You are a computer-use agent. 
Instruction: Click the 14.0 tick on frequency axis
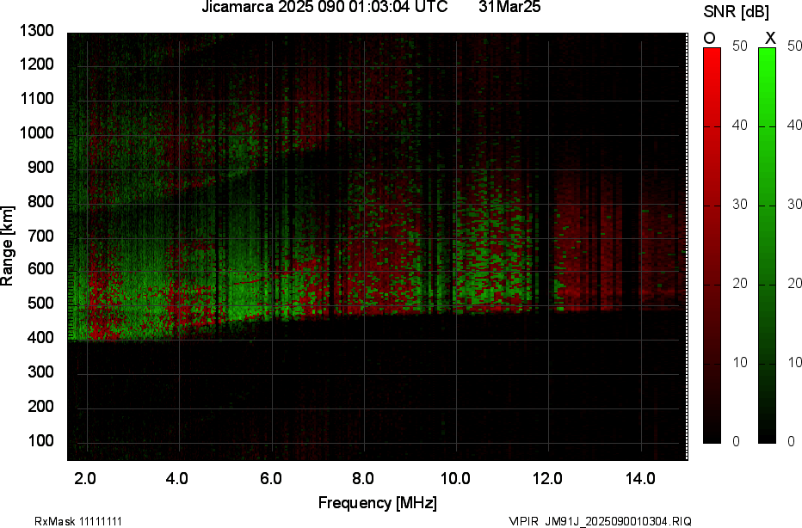[641, 477]
